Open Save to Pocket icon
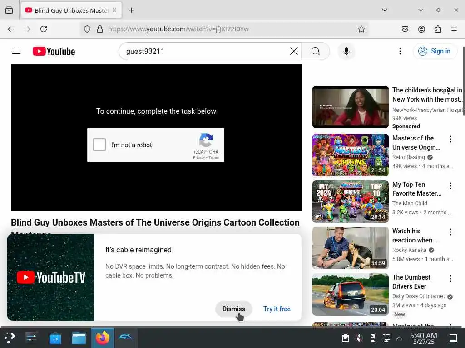 point(405,29)
